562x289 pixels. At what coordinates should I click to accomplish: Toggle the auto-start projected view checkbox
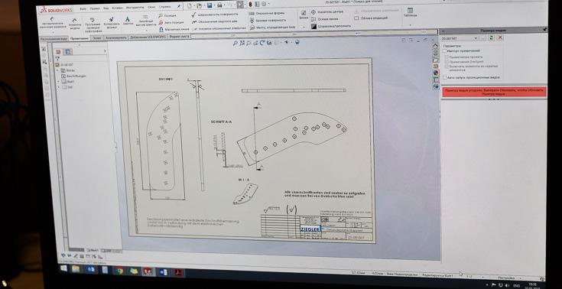[445, 77]
